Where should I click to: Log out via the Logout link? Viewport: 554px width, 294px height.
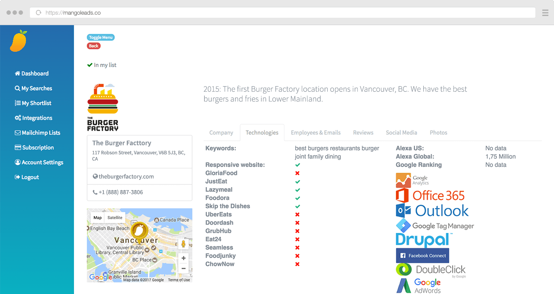coord(27,177)
